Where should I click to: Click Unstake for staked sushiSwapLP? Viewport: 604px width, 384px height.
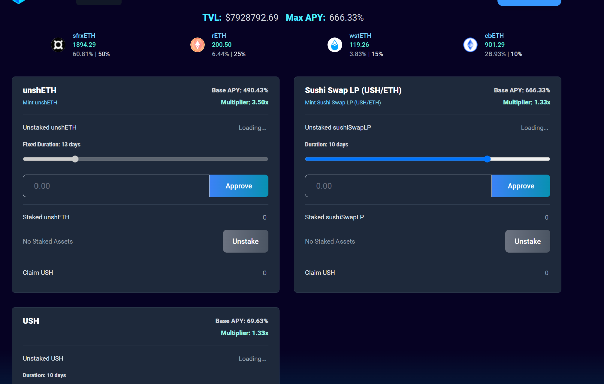tap(527, 241)
